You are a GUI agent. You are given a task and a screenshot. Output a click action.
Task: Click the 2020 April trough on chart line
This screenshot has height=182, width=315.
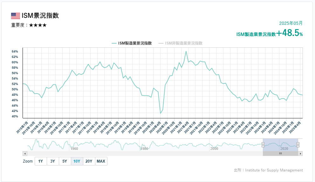click(x=161, y=113)
